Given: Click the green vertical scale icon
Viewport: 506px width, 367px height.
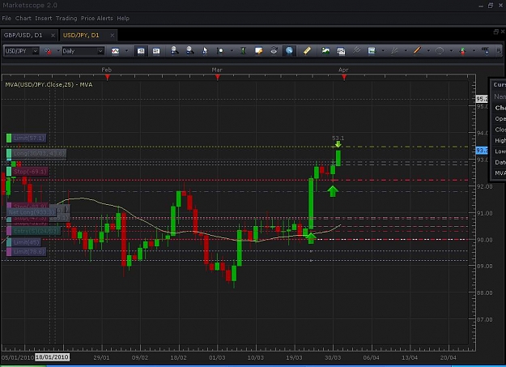Looking at the screenshot, I should (244, 51).
